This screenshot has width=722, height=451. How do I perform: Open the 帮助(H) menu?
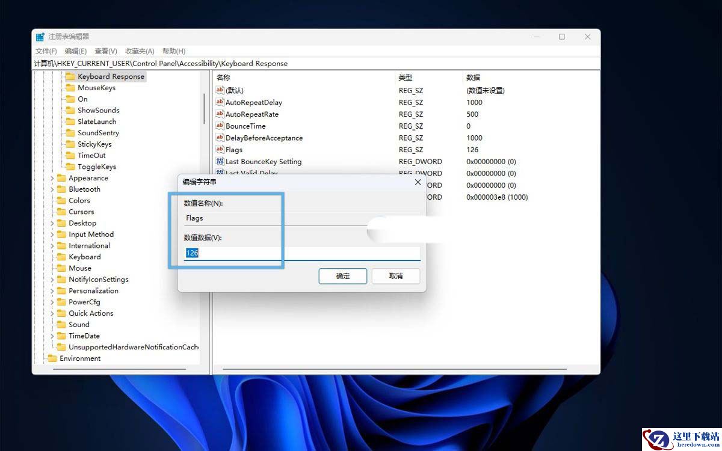pyautogui.click(x=174, y=51)
